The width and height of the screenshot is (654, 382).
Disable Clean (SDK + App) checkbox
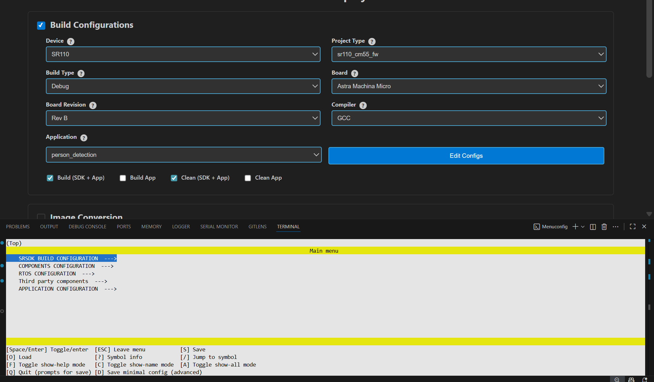(174, 178)
